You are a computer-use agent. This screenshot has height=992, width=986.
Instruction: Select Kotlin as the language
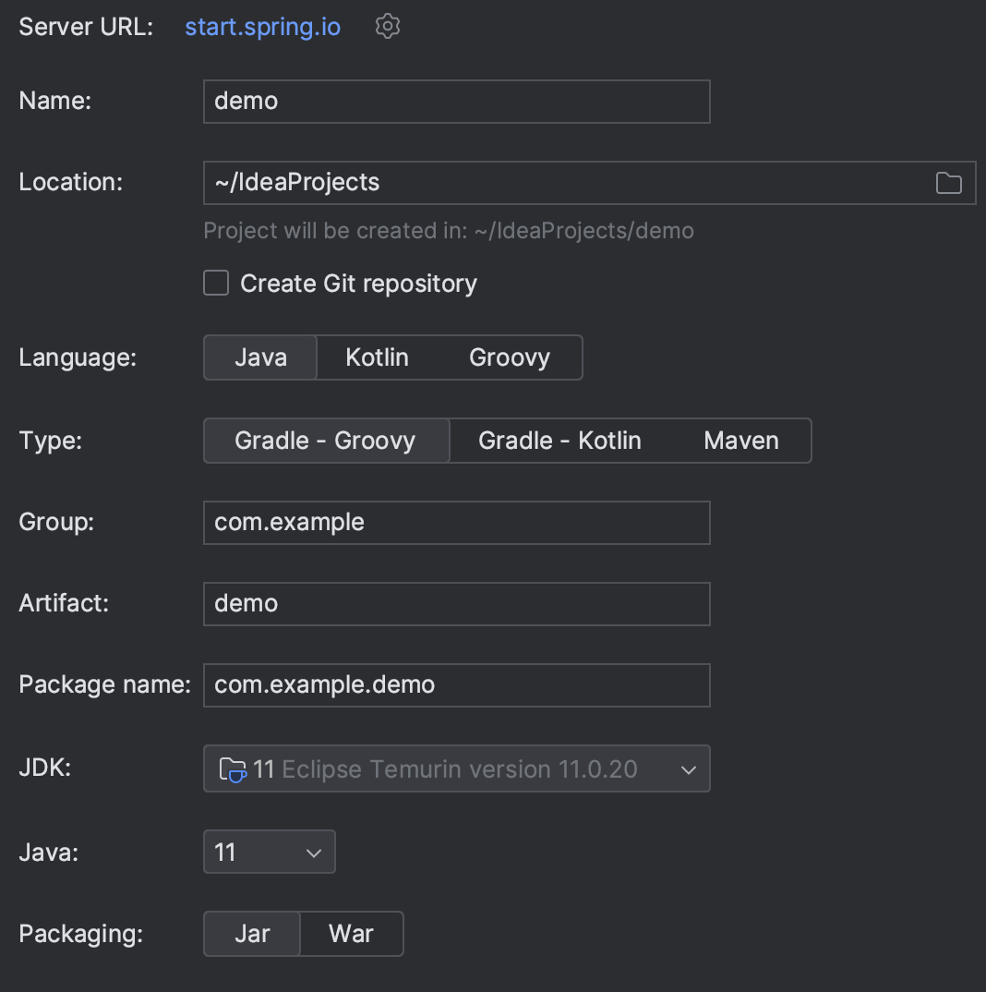click(x=377, y=357)
